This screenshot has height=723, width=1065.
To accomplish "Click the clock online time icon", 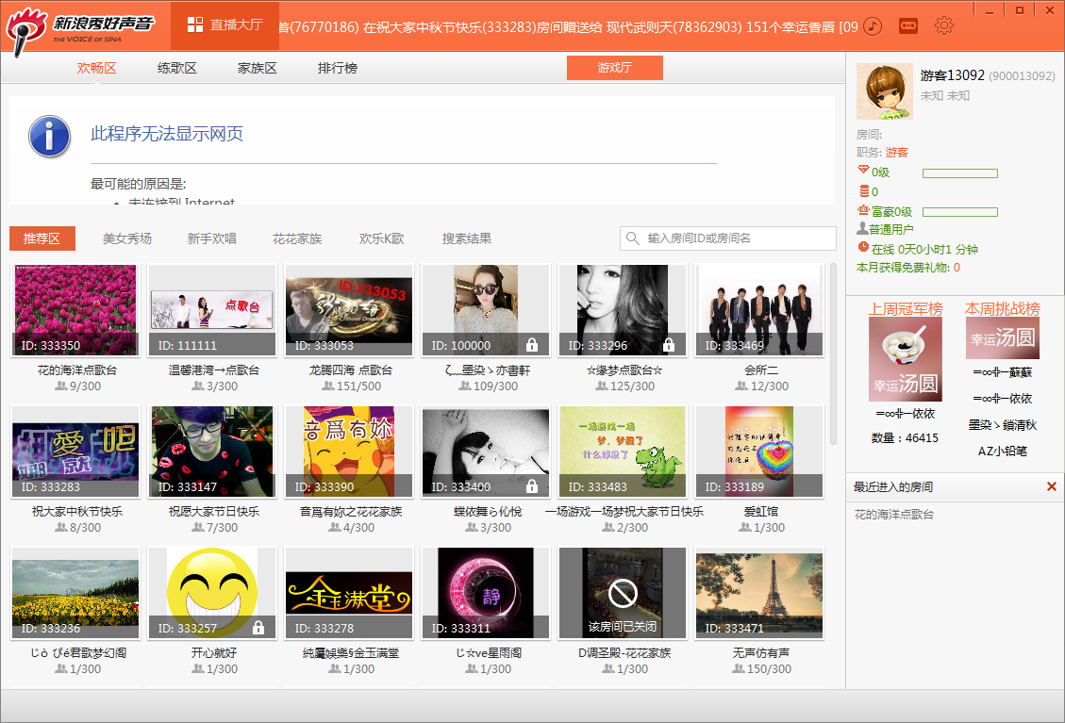I will [863, 246].
